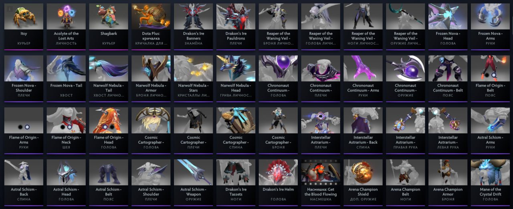Image resolution: width=513 pixels, height=209 pixels.
Task: Click Frozen Nova - Tail item
Action: pos(66,78)
